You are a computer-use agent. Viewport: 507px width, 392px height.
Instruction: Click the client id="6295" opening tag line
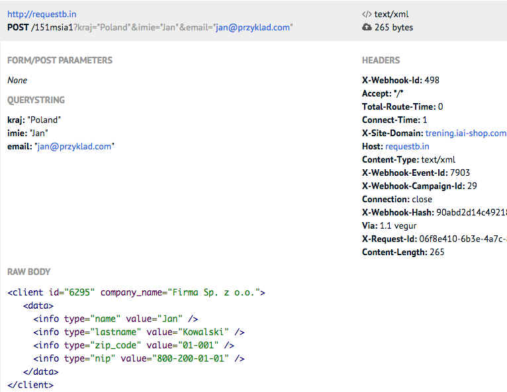(x=136, y=293)
